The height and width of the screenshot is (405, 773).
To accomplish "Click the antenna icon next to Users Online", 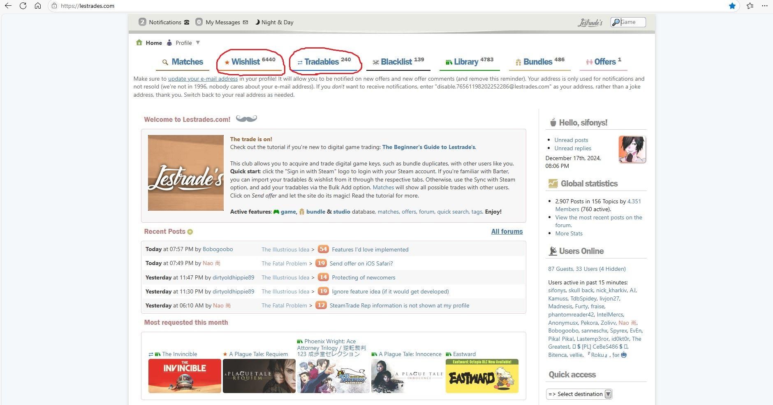I will [553, 251].
